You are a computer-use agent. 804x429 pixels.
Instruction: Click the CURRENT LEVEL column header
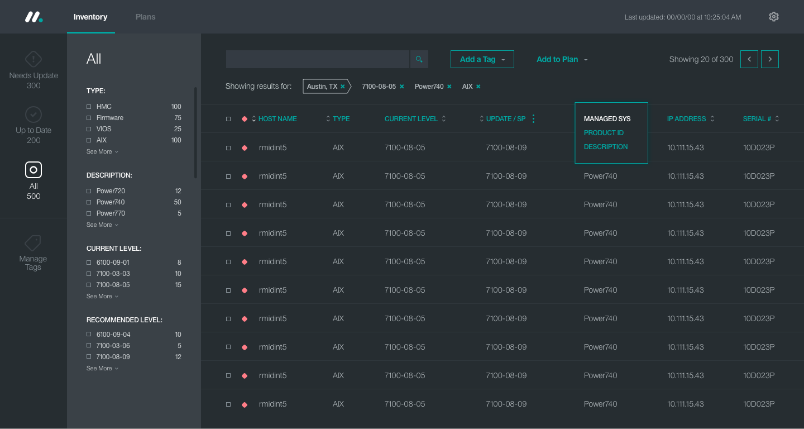tap(411, 119)
